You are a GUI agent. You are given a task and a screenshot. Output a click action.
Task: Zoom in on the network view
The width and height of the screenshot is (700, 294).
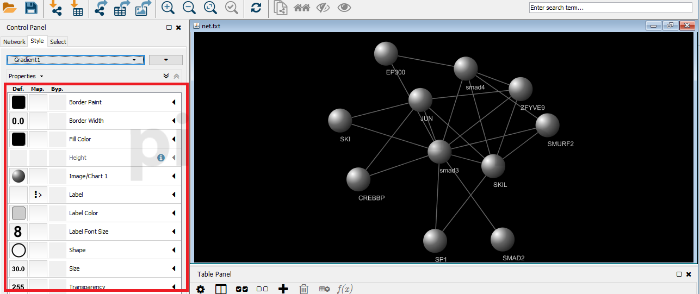[x=168, y=8]
